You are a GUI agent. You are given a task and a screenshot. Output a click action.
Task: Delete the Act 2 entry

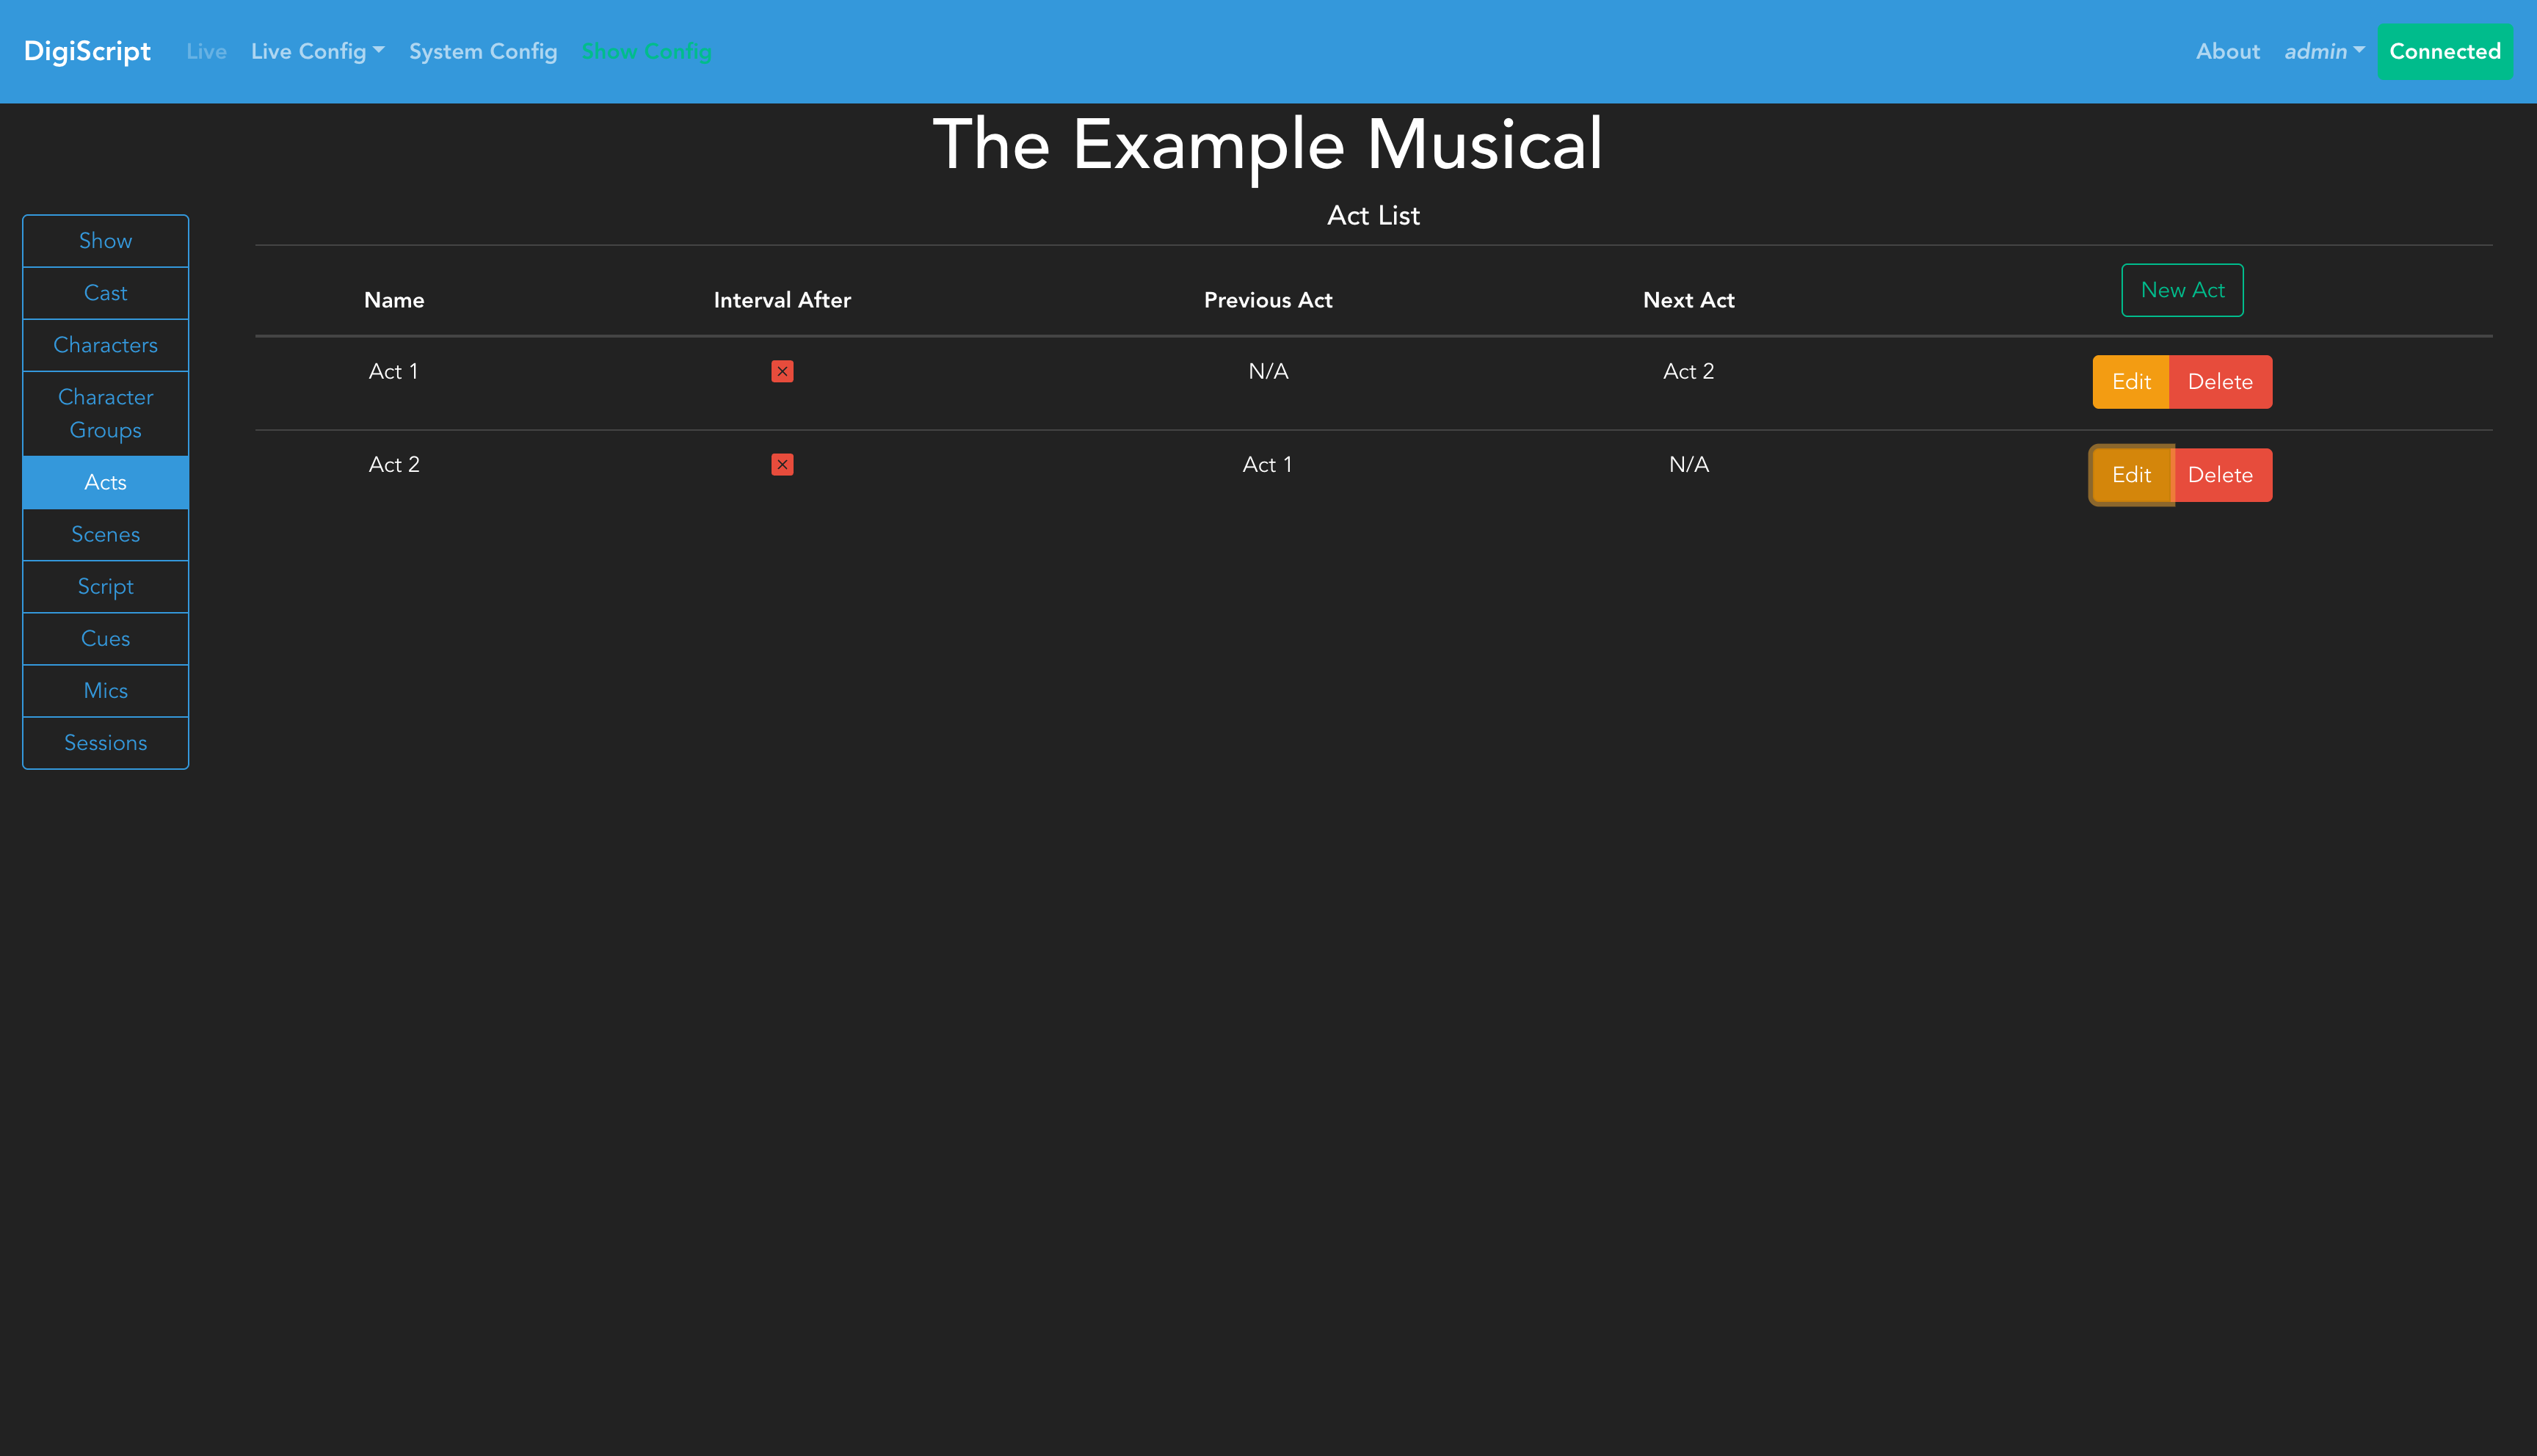(2219, 475)
